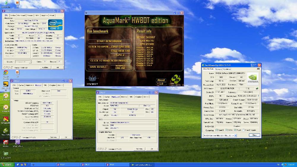The image size is (297, 167).
Task: Open the AquaMark desktop shortcut
Action: [6, 131]
